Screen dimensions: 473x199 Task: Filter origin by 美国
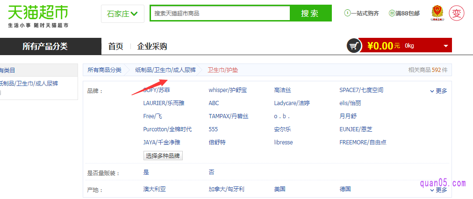pyautogui.click(x=279, y=189)
